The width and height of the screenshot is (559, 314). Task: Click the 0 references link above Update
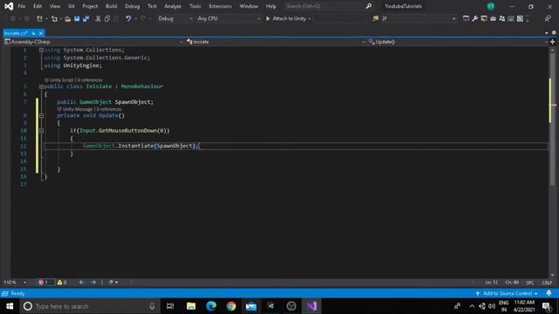coord(109,109)
